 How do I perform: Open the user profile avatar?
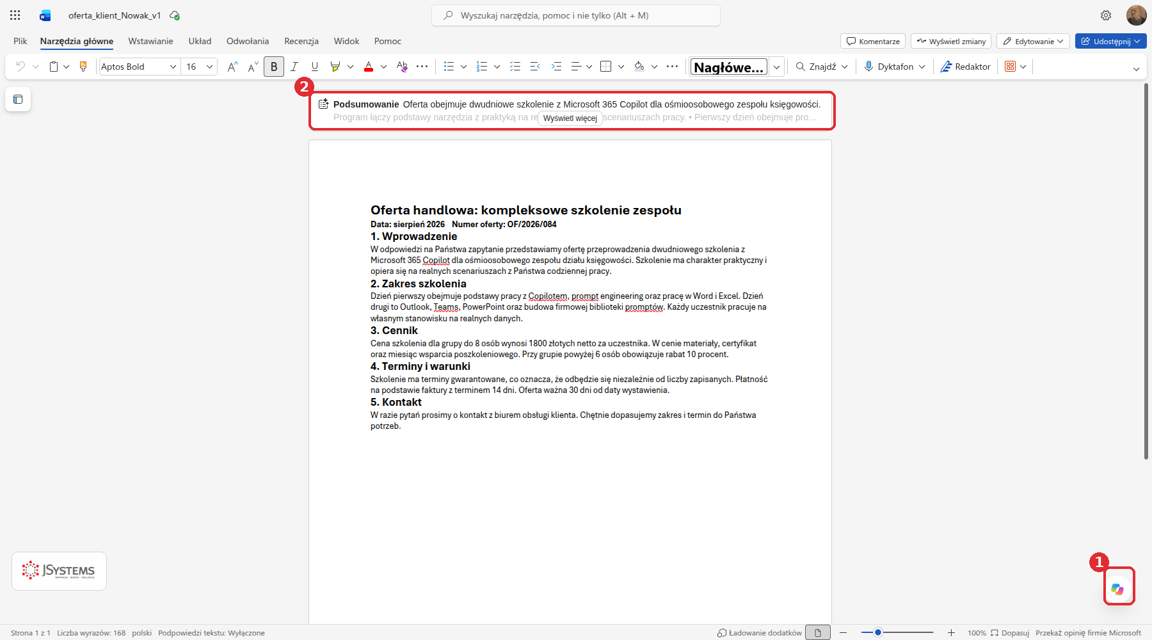pyautogui.click(x=1136, y=15)
